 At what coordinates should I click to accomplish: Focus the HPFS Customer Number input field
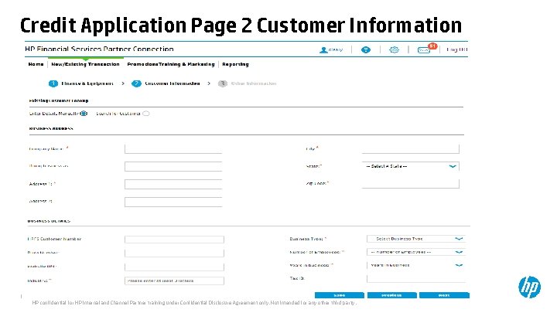point(174,240)
